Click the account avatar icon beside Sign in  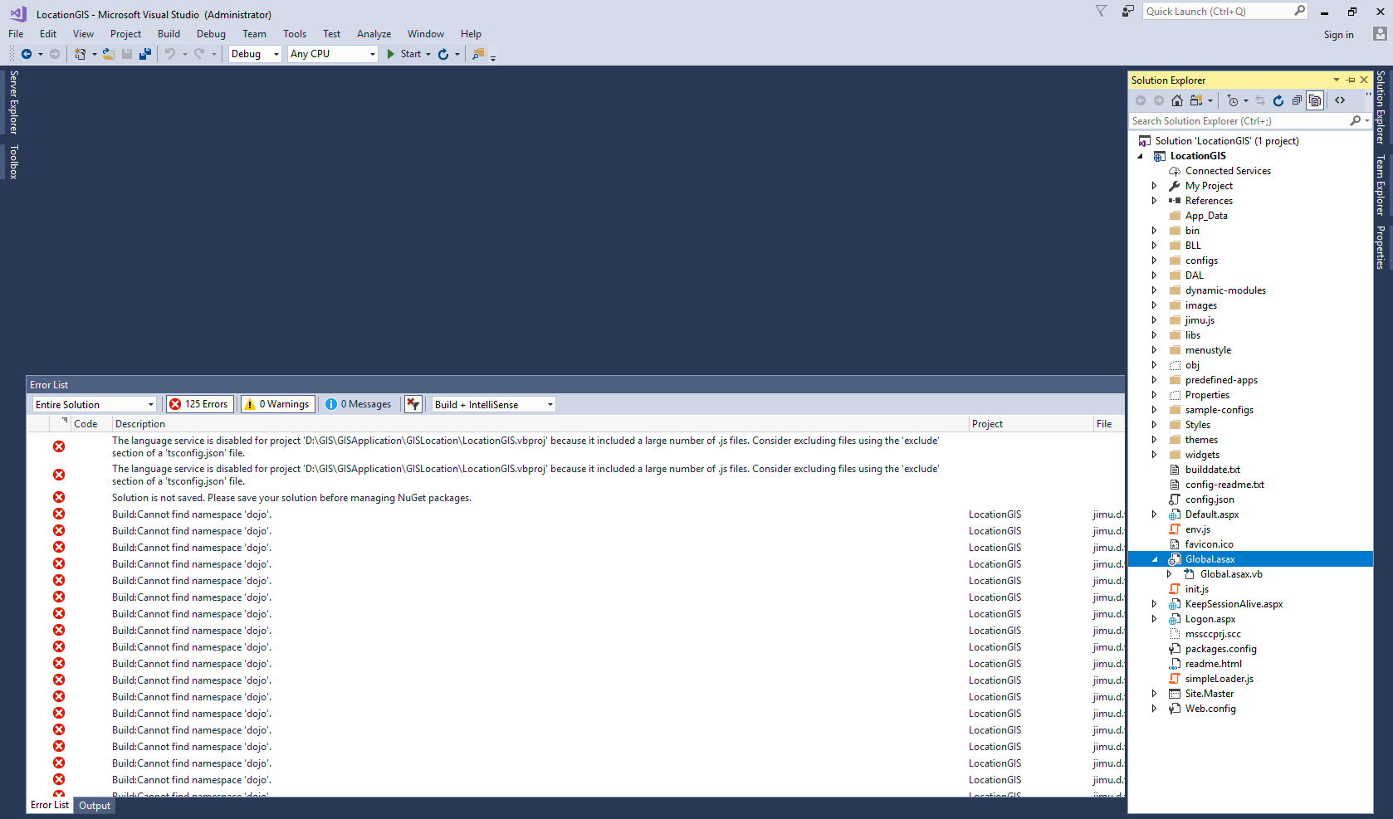click(x=1380, y=34)
